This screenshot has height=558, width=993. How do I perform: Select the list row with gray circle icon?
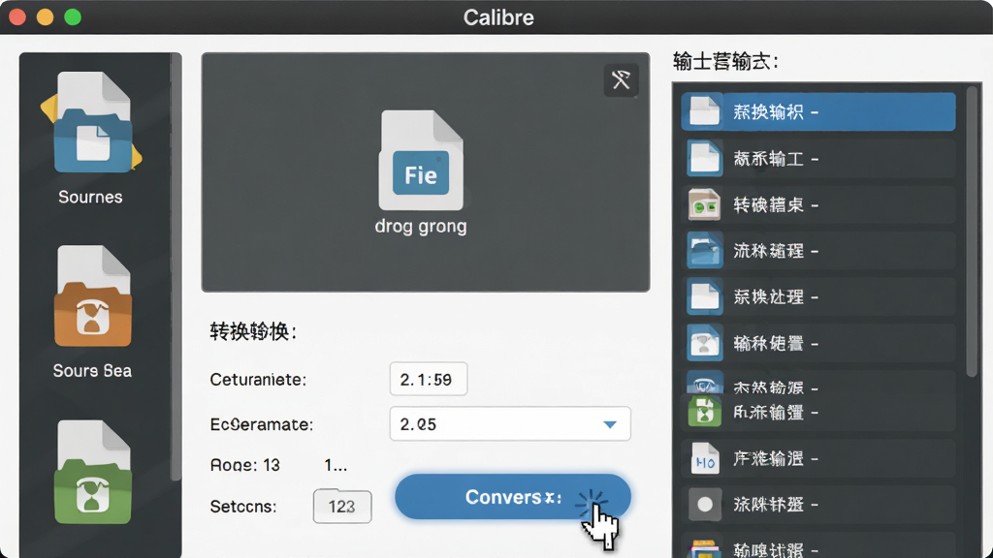coord(818,504)
